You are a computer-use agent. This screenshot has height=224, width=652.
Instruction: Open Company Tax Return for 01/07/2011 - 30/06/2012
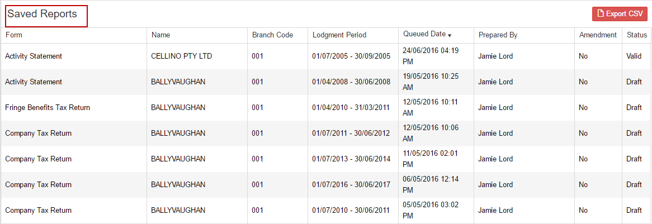[326, 134]
